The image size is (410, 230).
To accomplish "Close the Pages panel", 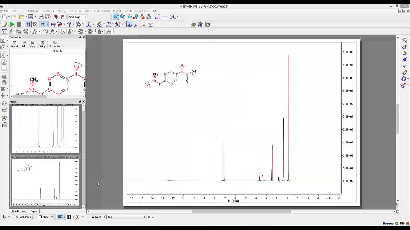I will tap(84, 102).
